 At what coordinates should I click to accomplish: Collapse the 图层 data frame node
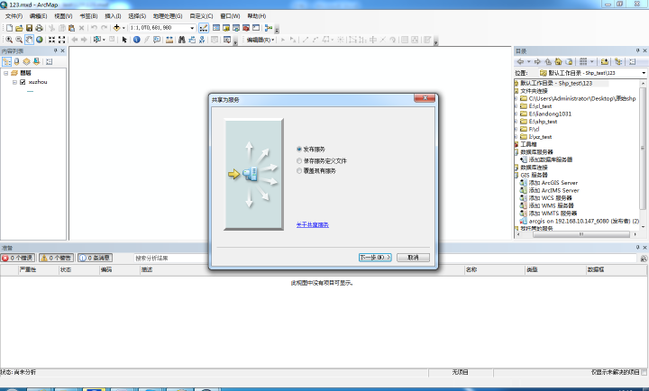point(5,73)
